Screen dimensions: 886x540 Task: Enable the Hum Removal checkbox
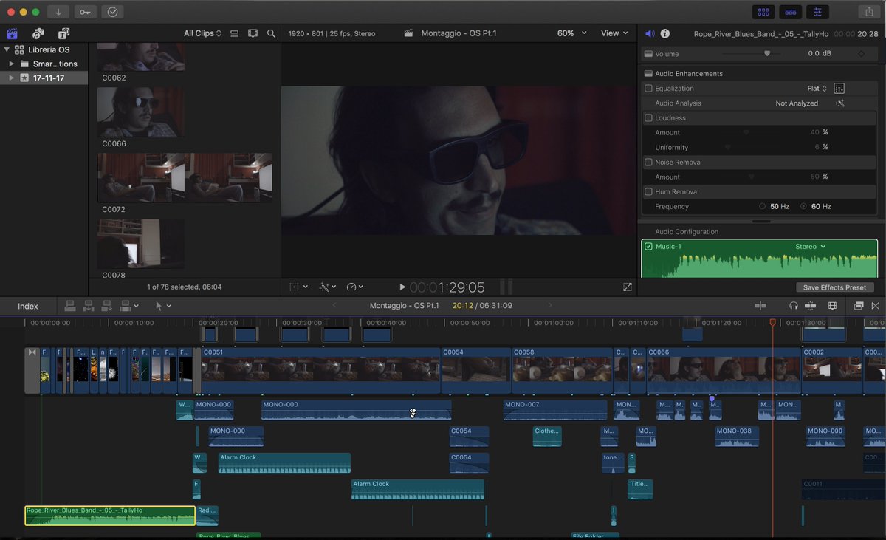[x=648, y=192]
